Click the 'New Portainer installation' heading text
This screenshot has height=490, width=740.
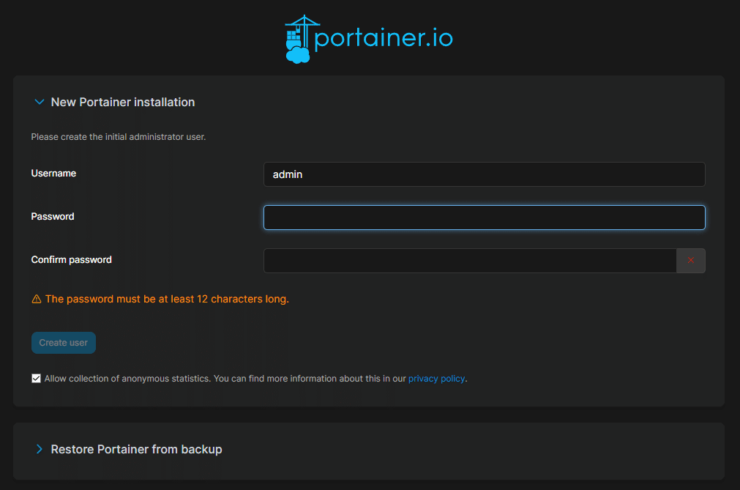(123, 102)
